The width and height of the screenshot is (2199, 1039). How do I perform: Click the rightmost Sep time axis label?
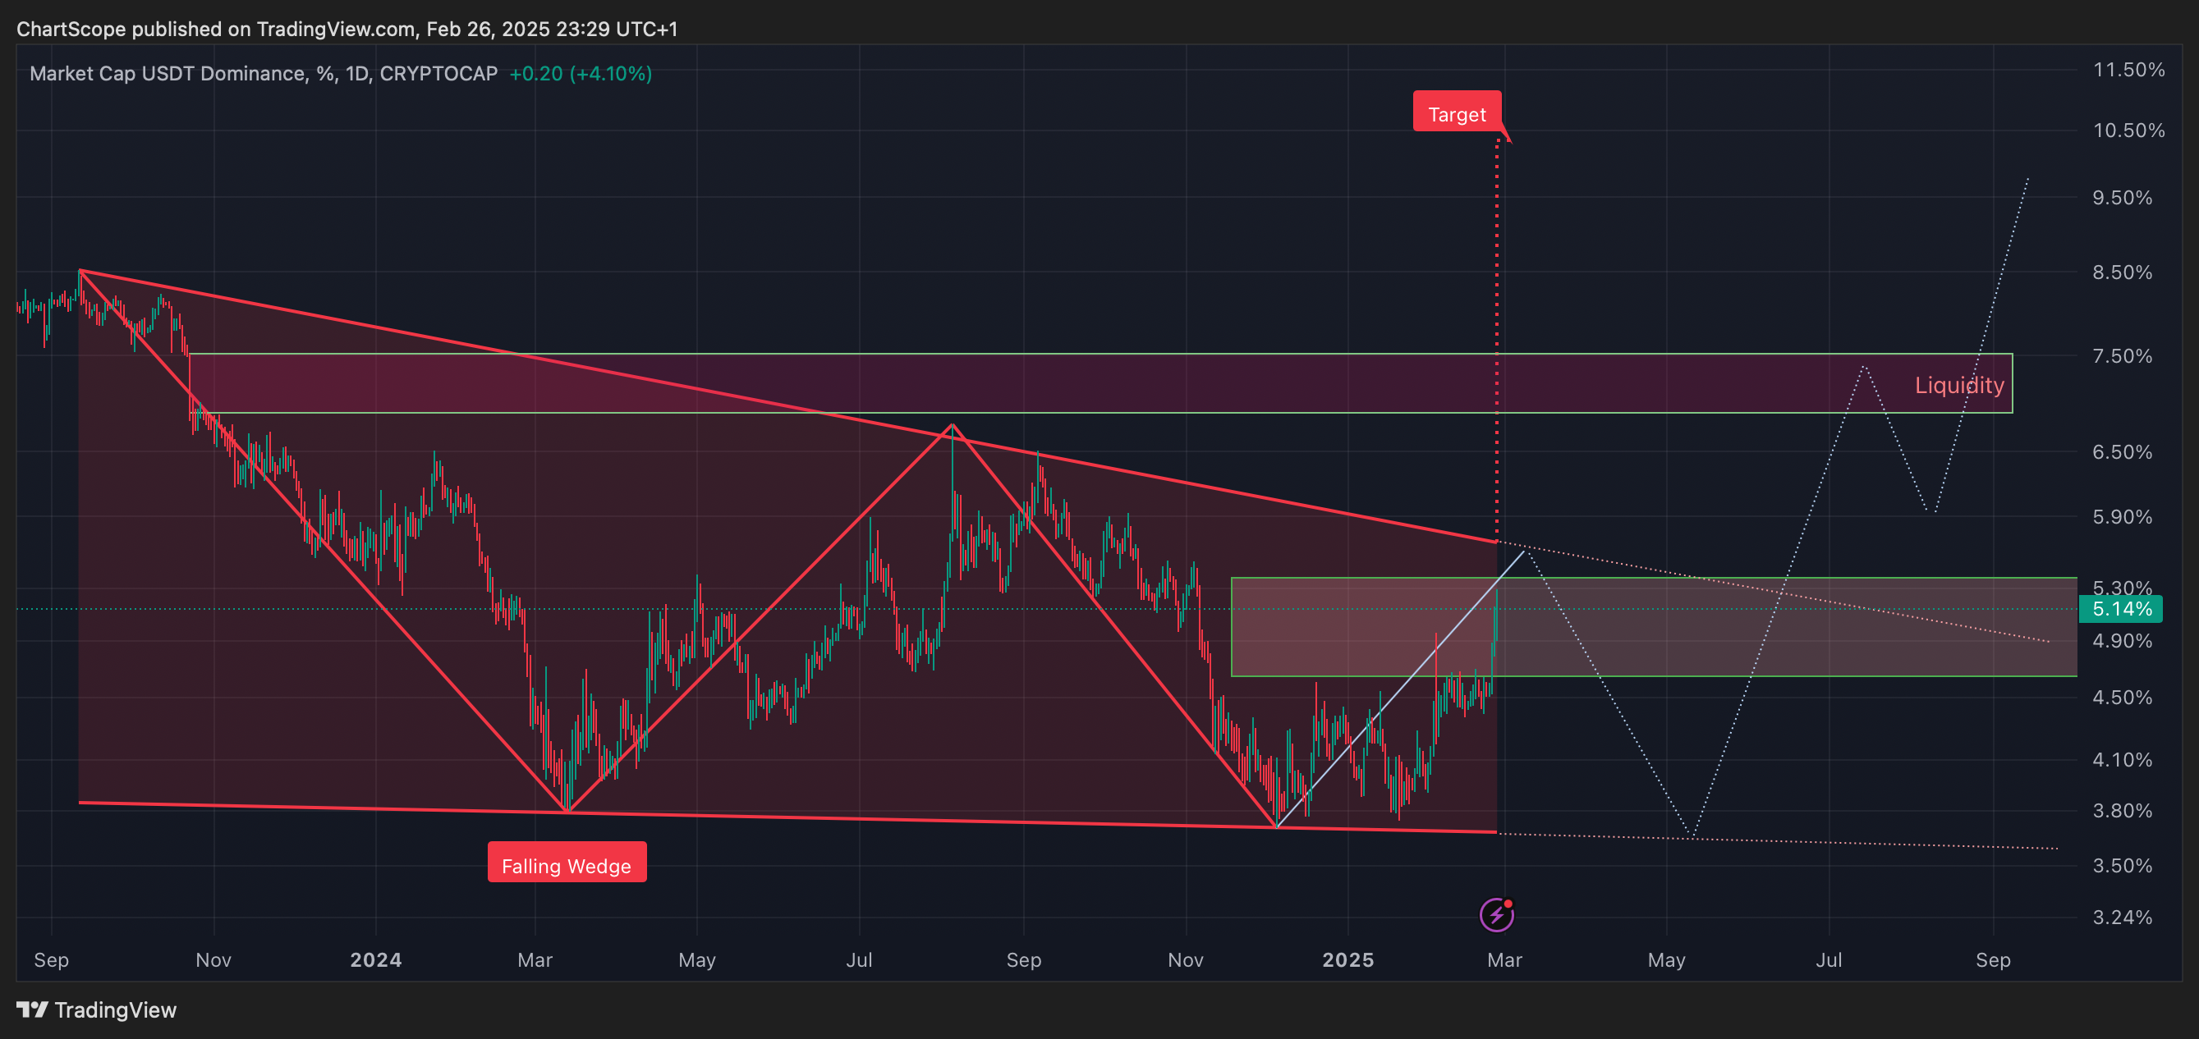1992,959
